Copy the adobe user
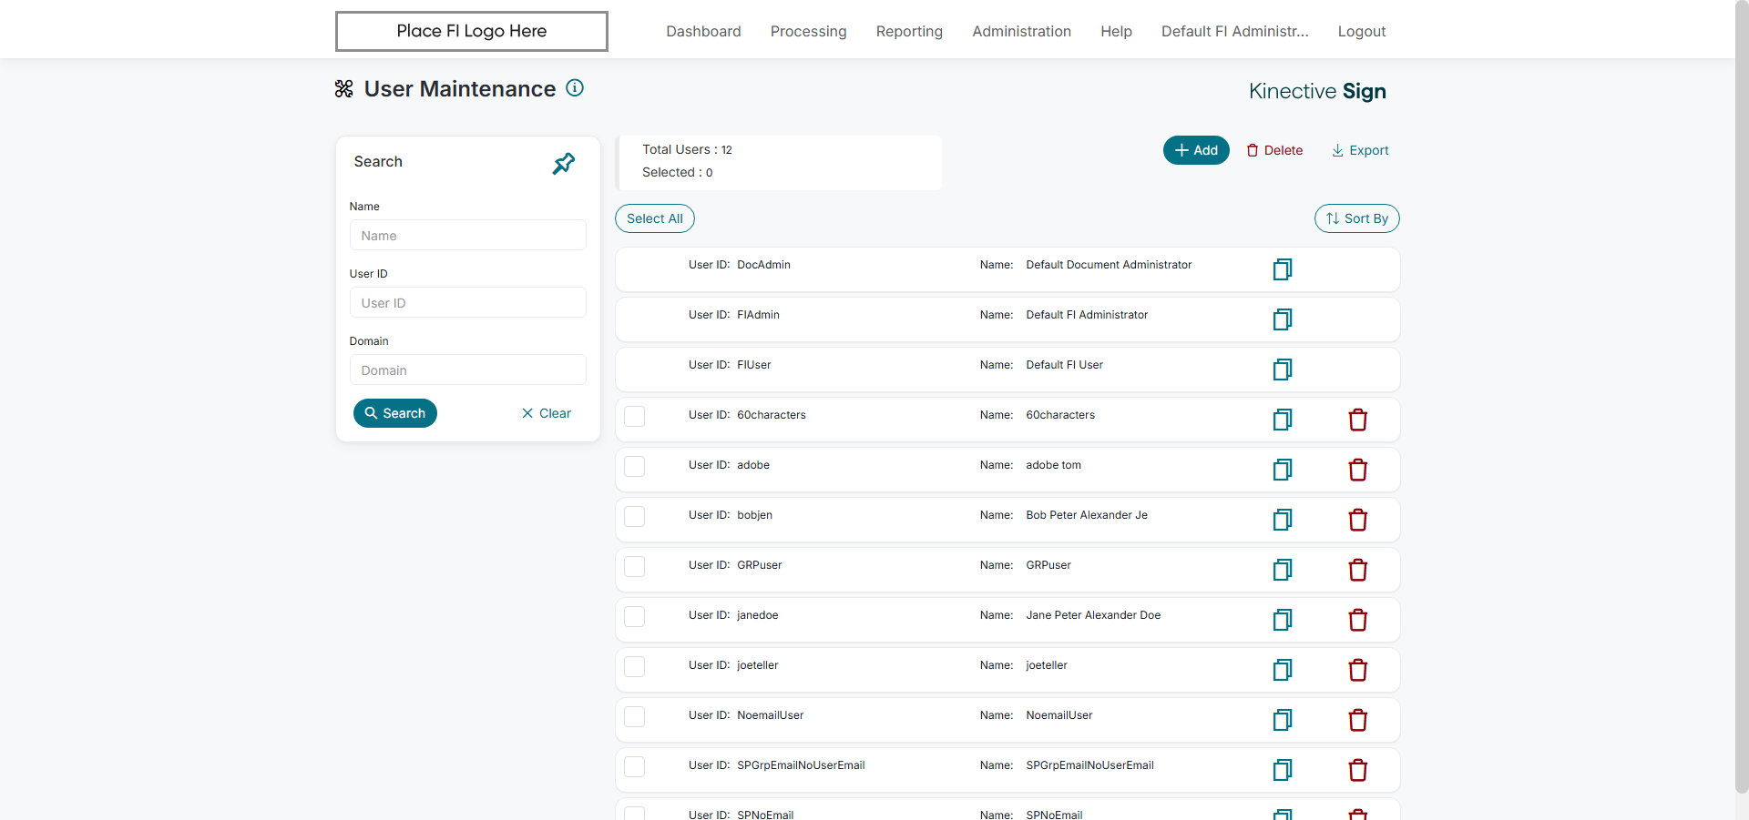Image resolution: width=1749 pixels, height=820 pixels. coord(1283,470)
